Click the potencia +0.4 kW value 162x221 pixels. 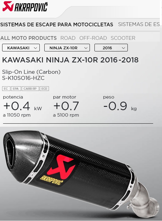tap(22, 106)
